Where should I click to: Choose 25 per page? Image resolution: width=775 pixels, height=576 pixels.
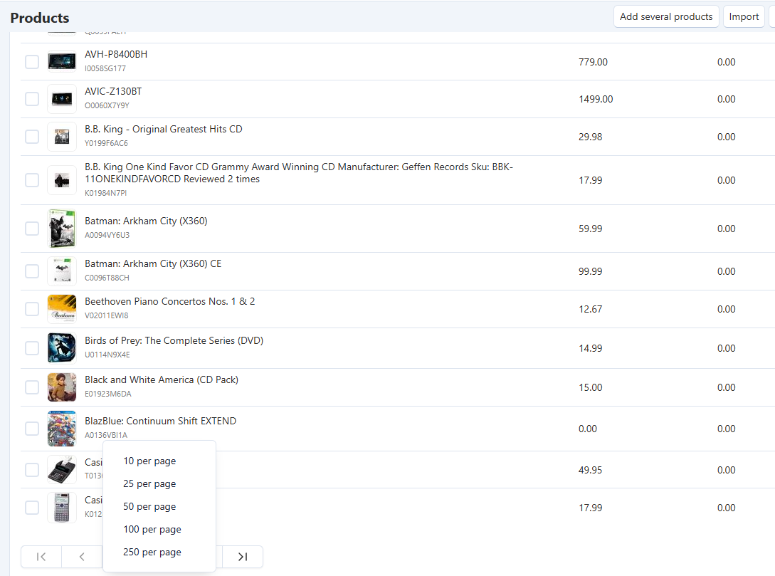click(149, 483)
